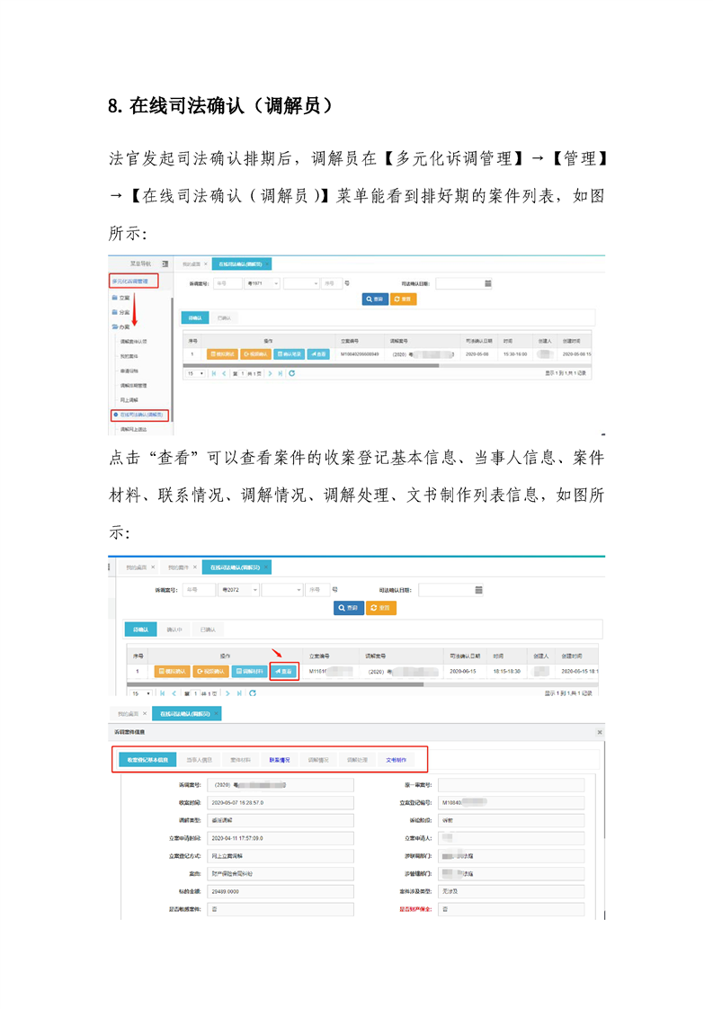Go to next page under 2020-05-08 table
The width and height of the screenshot is (713, 1009).
click(270, 373)
